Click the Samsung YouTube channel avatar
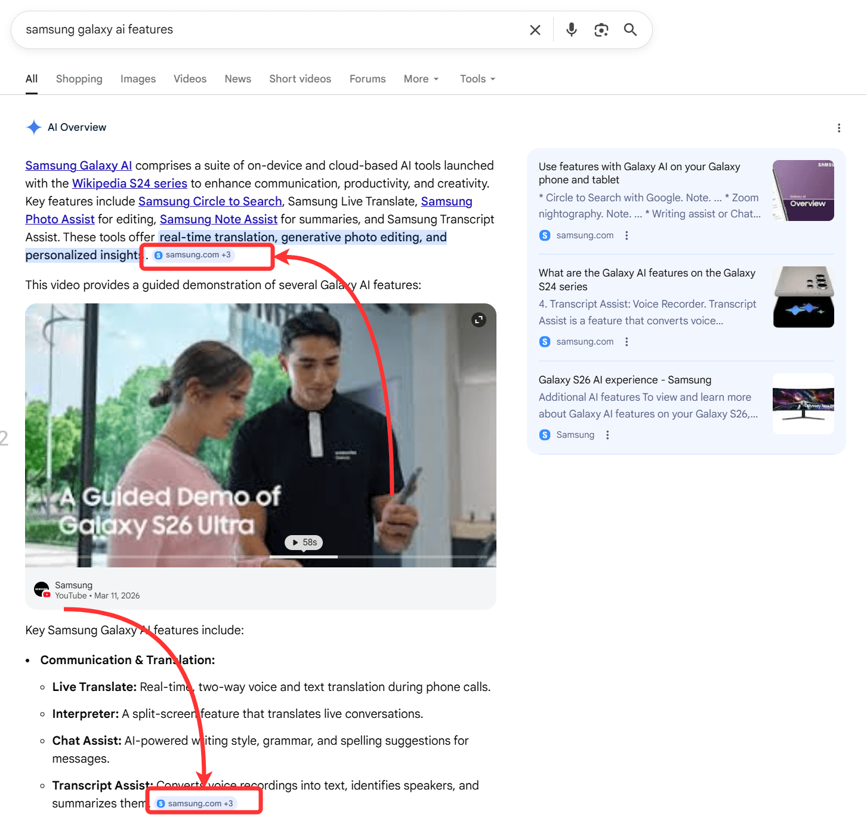Image resolution: width=867 pixels, height=820 pixels. click(x=41, y=589)
